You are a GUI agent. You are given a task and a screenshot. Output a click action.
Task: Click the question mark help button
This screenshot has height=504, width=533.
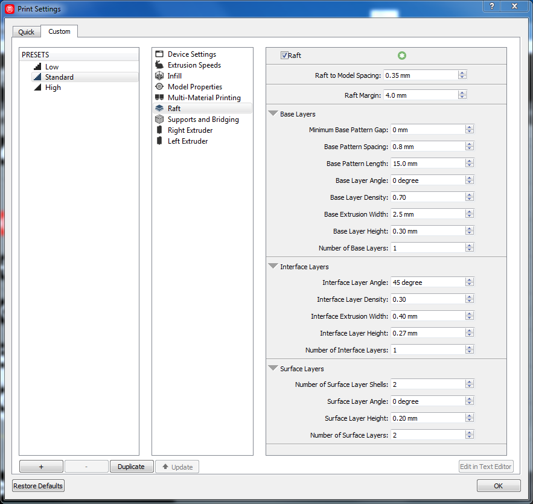(x=492, y=6)
